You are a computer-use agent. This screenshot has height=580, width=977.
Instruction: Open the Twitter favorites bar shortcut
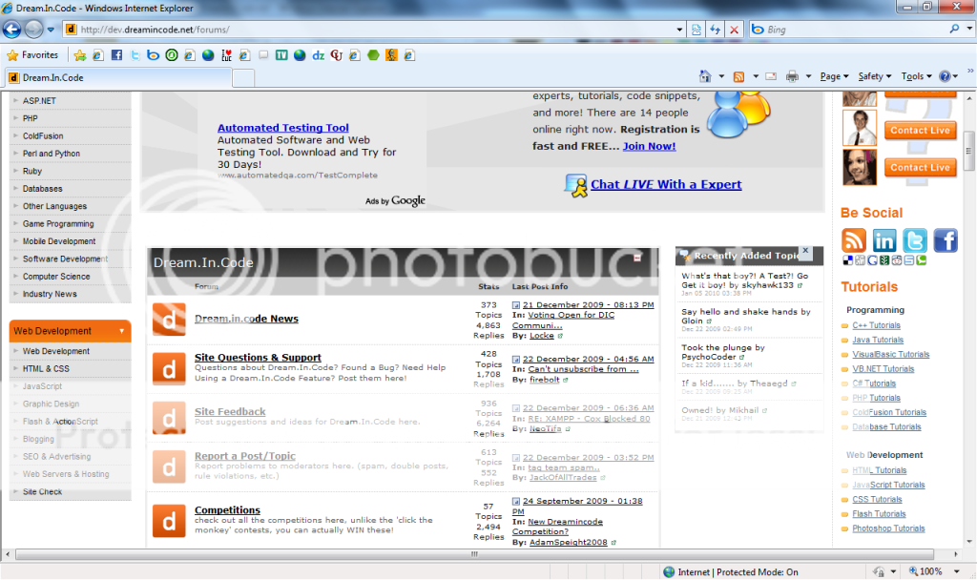tap(135, 54)
